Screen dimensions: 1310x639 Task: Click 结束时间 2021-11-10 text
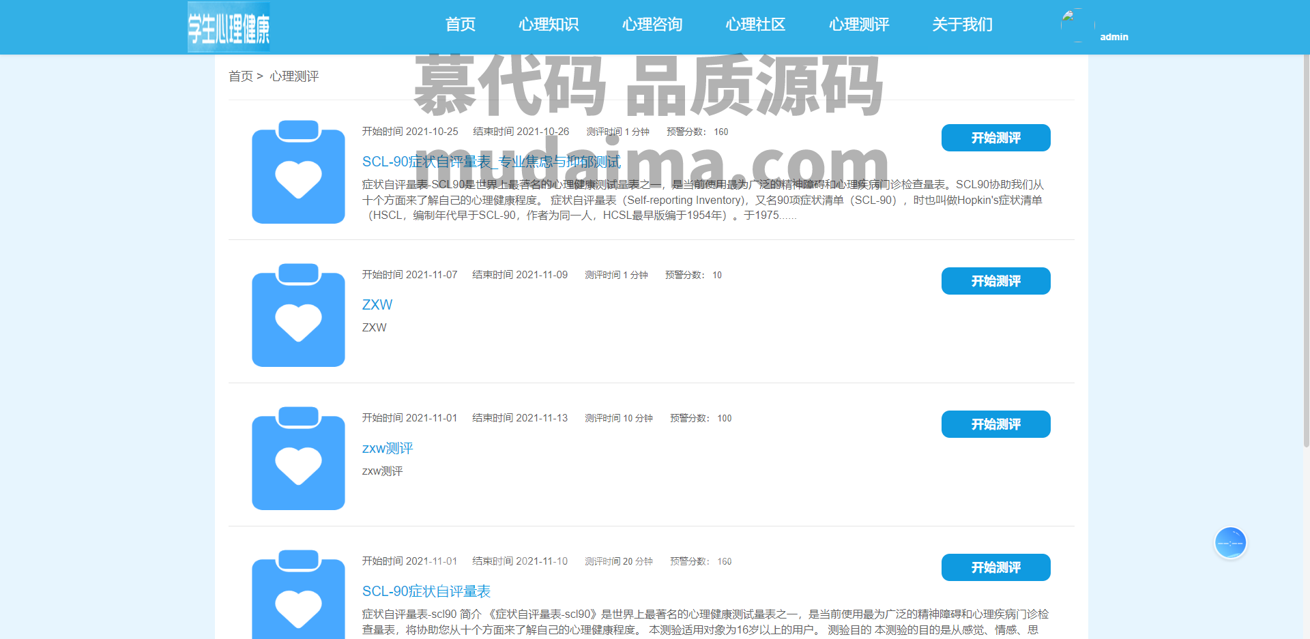[x=520, y=561]
